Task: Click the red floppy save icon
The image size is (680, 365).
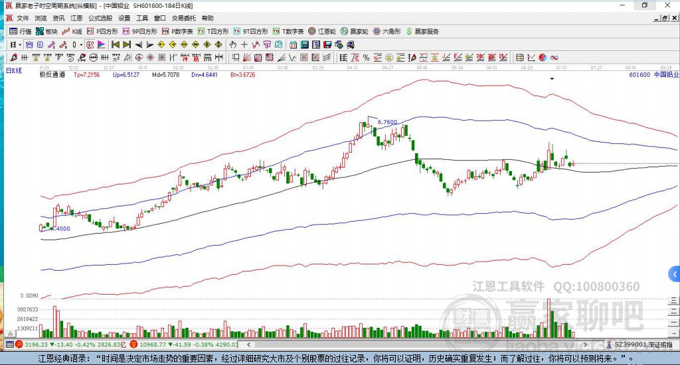Action: (x=327, y=44)
